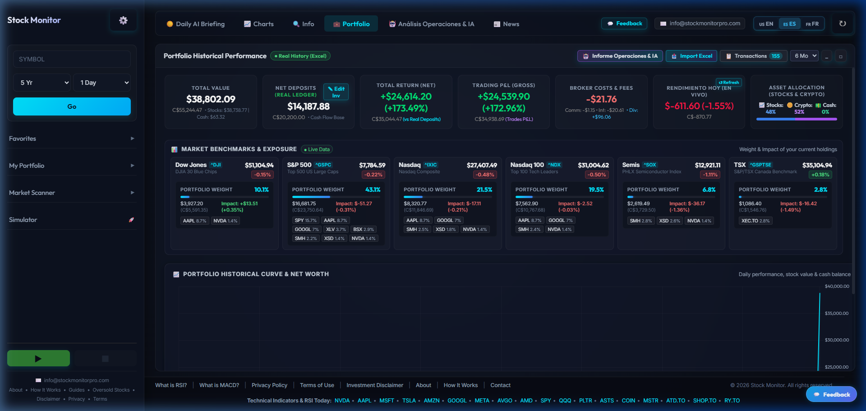This screenshot has height=411, width=866.
Task: Click the S&P 500 portfolio weight bar
Action: coord(336,197)
